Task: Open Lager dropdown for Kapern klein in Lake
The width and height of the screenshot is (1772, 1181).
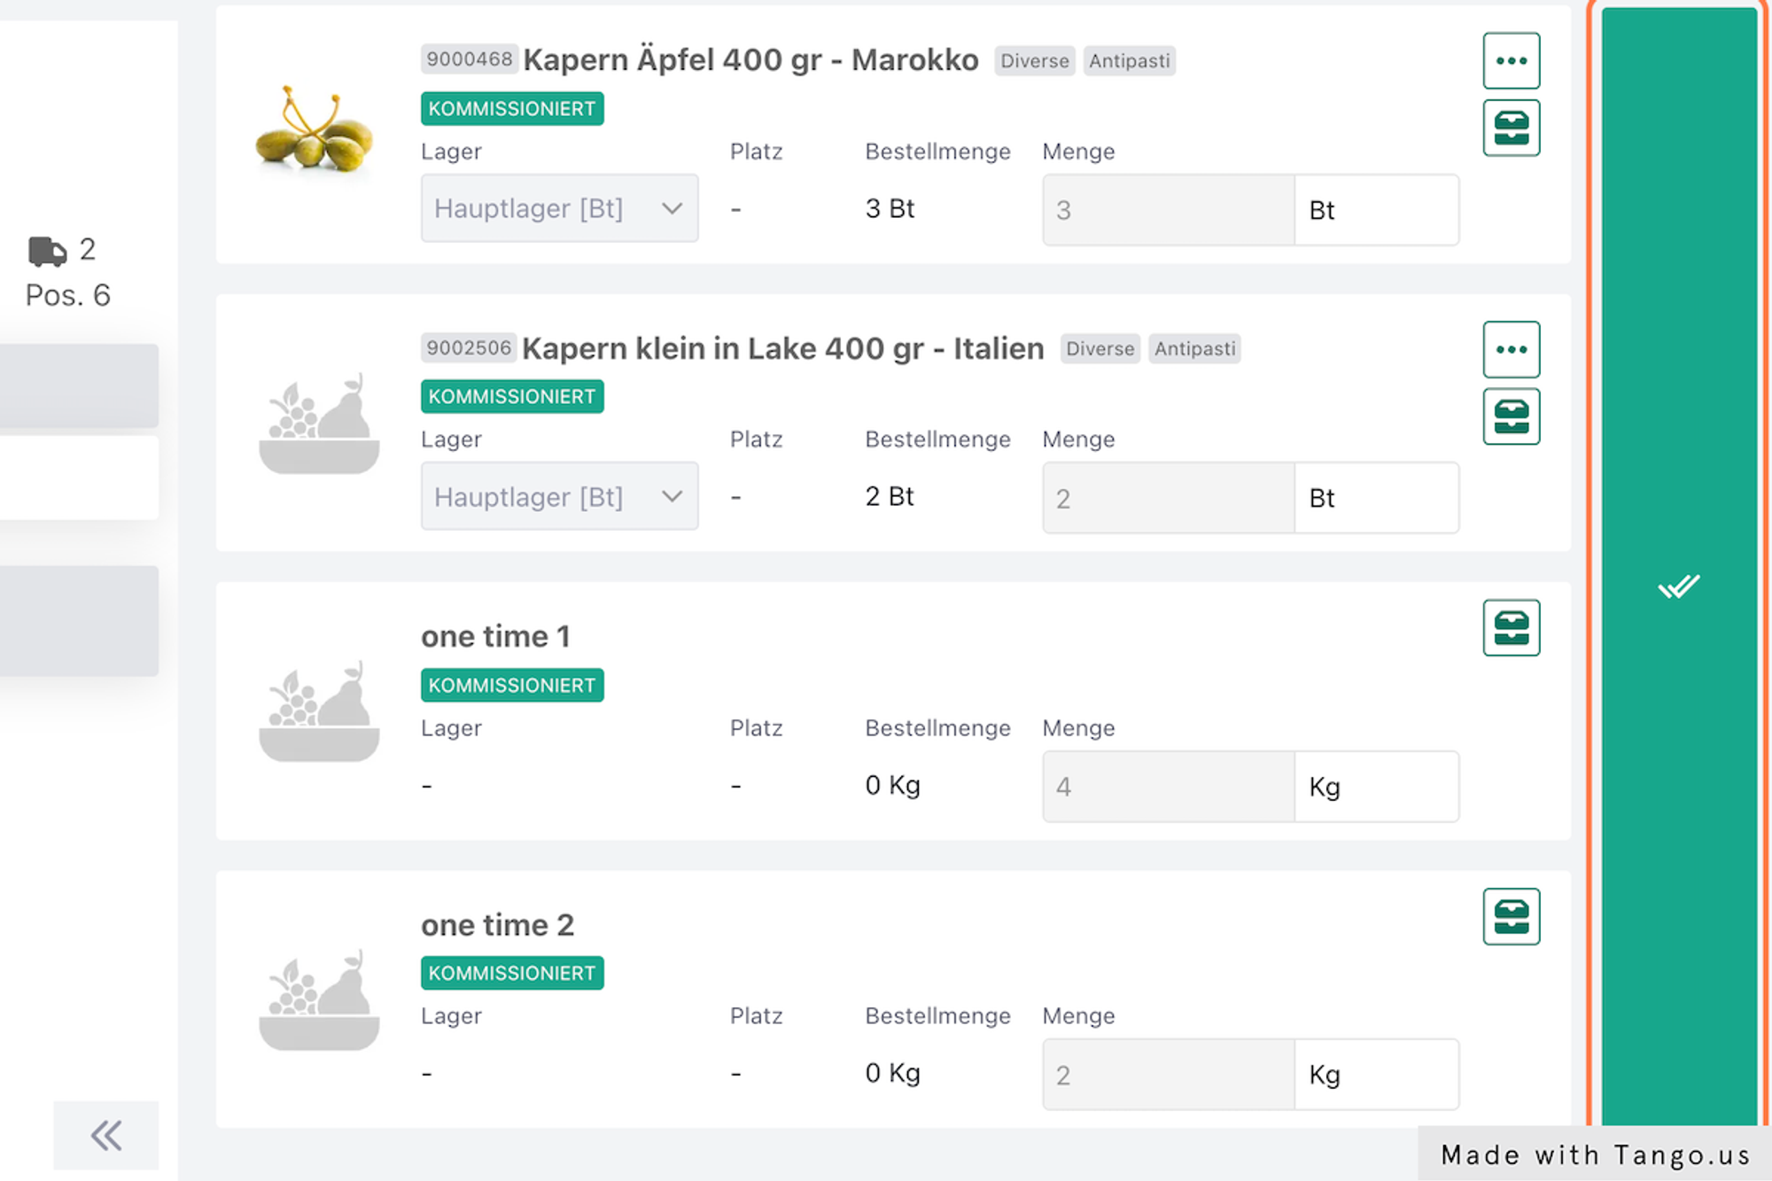Action: click(559, 497)
